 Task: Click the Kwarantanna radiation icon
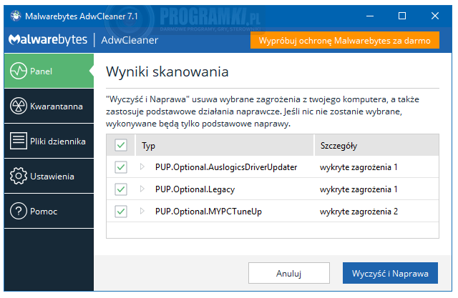pos(19,106)
